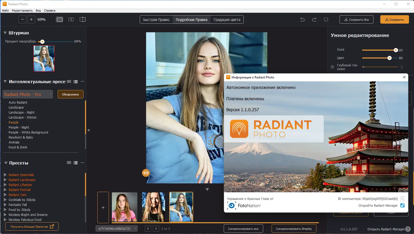Click the Radiant Manager icon in dialog
414x234 pixels.
click(x=402, y=205)
